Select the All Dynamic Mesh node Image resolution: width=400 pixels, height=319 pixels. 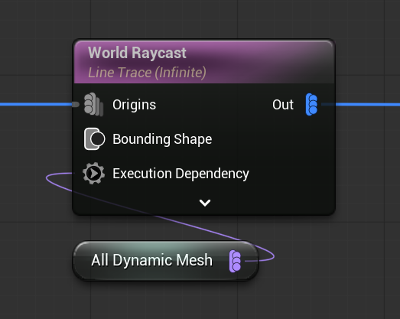tap(166, 261)
